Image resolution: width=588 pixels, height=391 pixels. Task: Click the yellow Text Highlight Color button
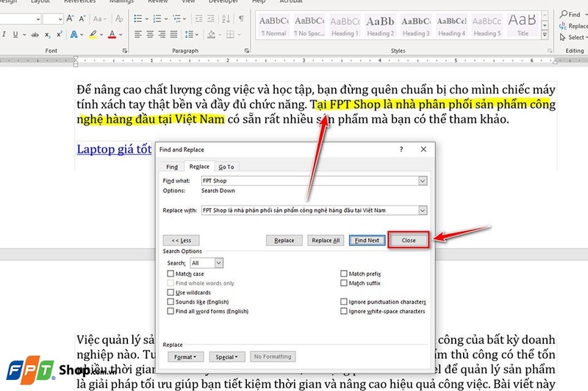[93, 34]
